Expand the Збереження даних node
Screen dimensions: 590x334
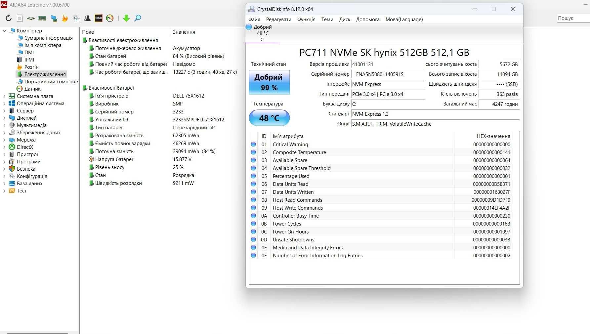coord(4,133)
